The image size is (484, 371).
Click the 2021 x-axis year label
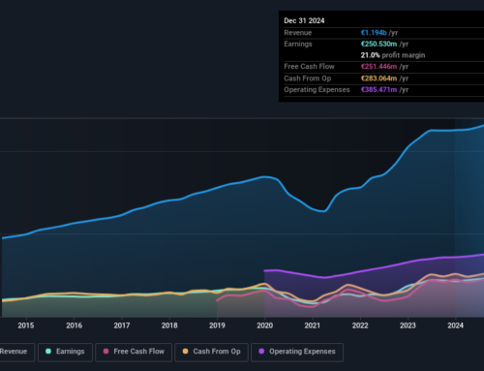point(313,325)
